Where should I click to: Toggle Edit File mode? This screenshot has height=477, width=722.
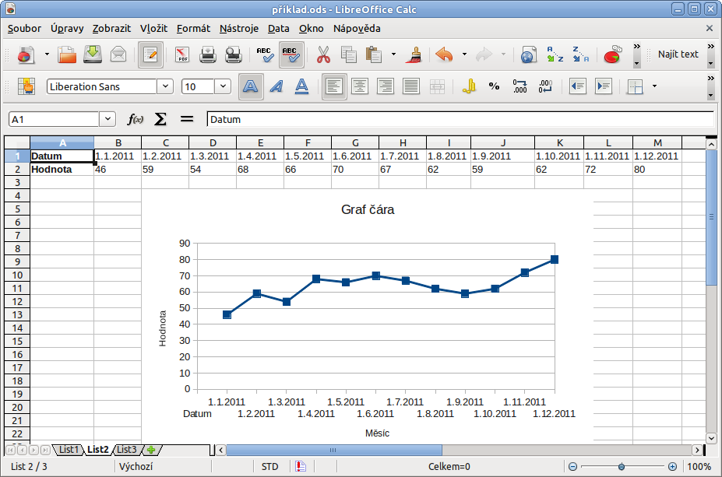click(150, 54)
